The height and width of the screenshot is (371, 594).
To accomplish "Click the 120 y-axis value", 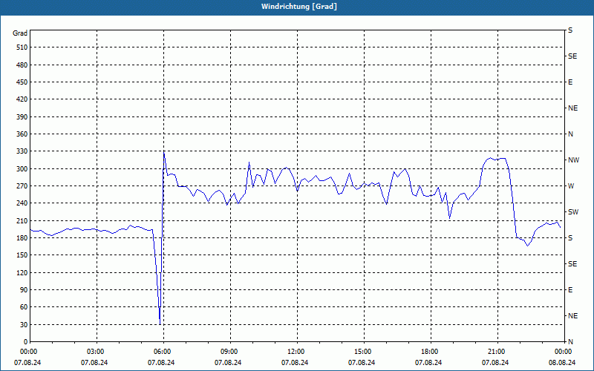I will 22,272.
